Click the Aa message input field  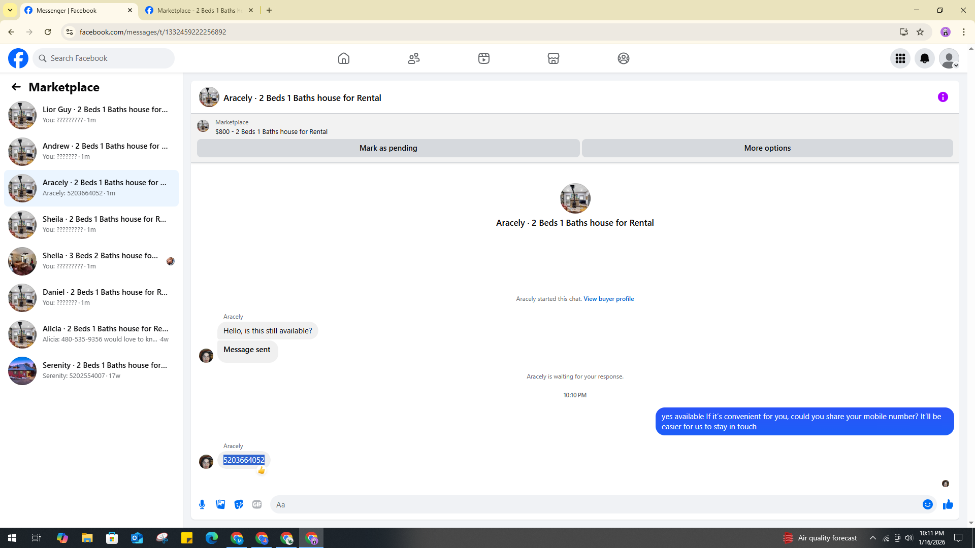594,504
